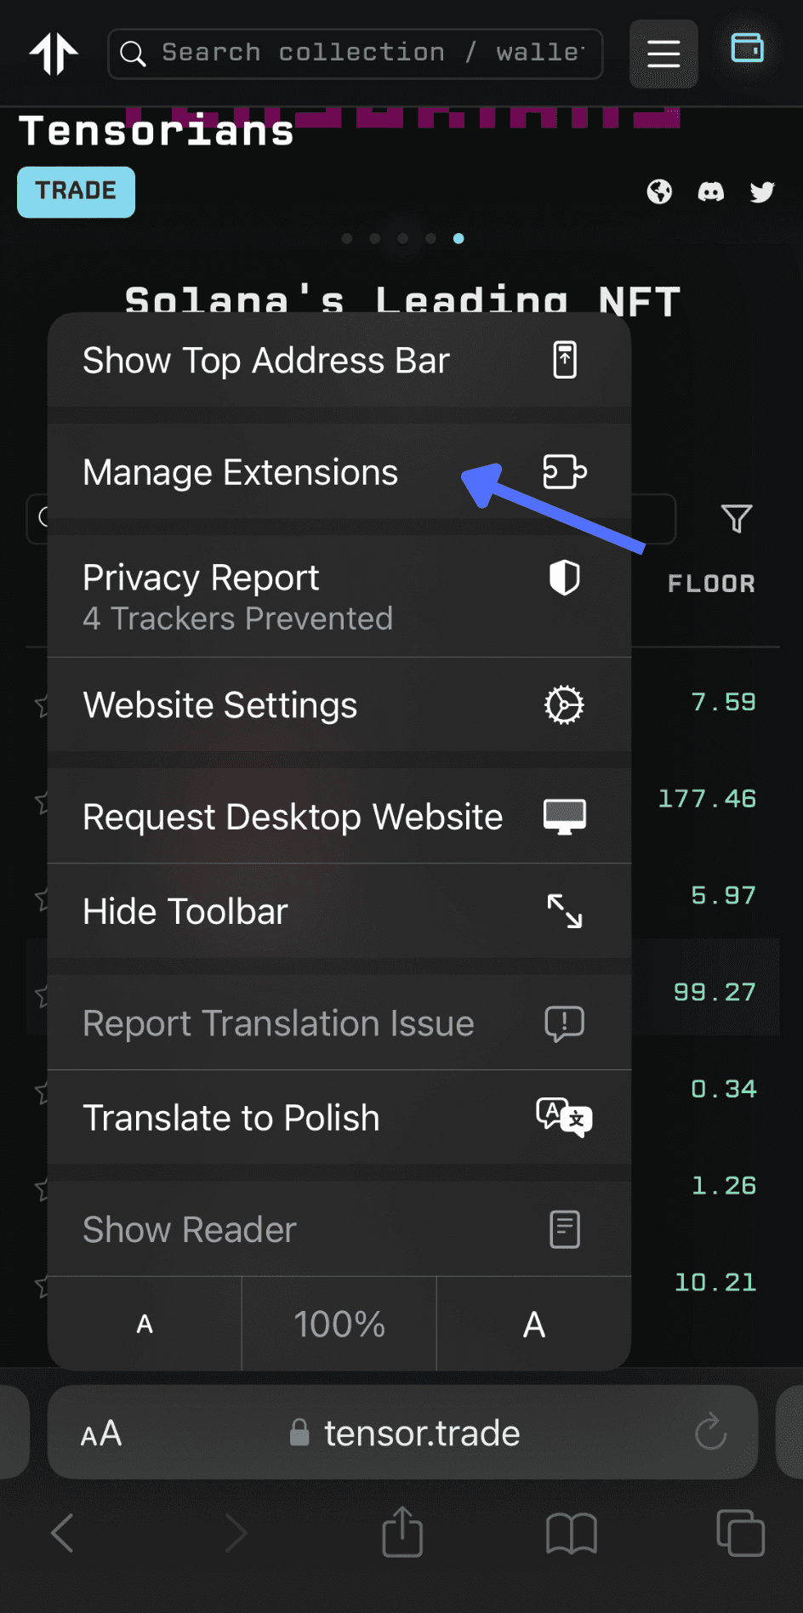Tap the wallet icon
Image resolution: width=803 pixels, height=1613 pixels.
747,48
